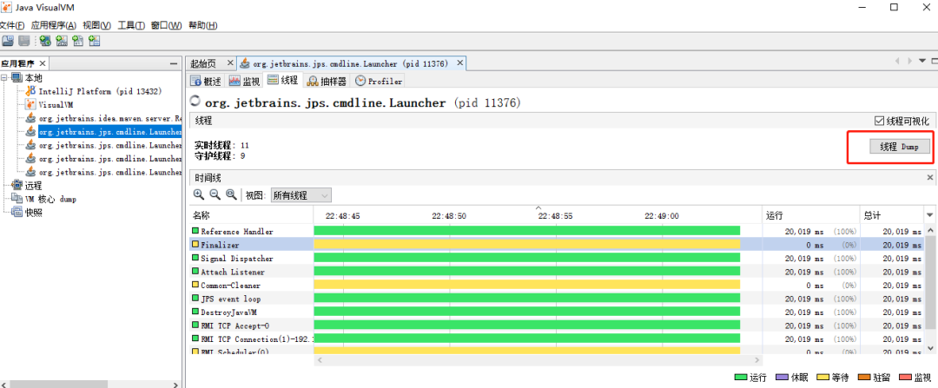The image size is (938, 388).
Task: Click the green state icon of DestroyJavaVM
Action: coord(195,312)
